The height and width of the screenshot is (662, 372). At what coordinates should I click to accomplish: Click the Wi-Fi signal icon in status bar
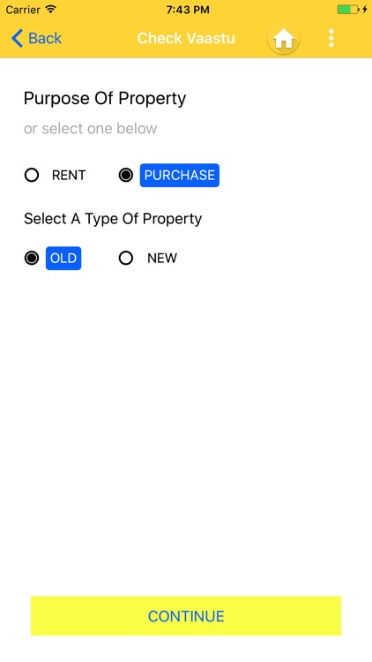coord(51,10)
